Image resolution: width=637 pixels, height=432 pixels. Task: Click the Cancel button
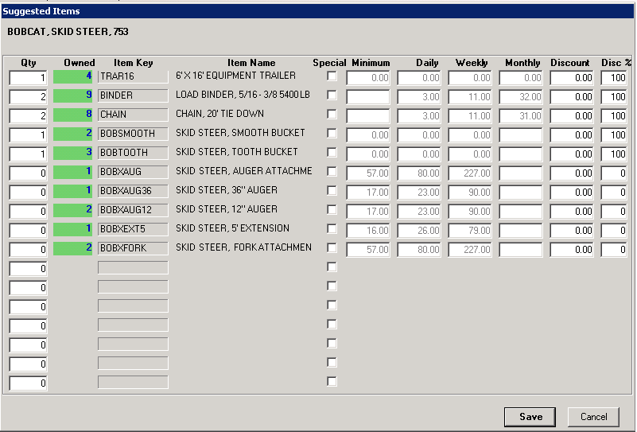point(593,417)
